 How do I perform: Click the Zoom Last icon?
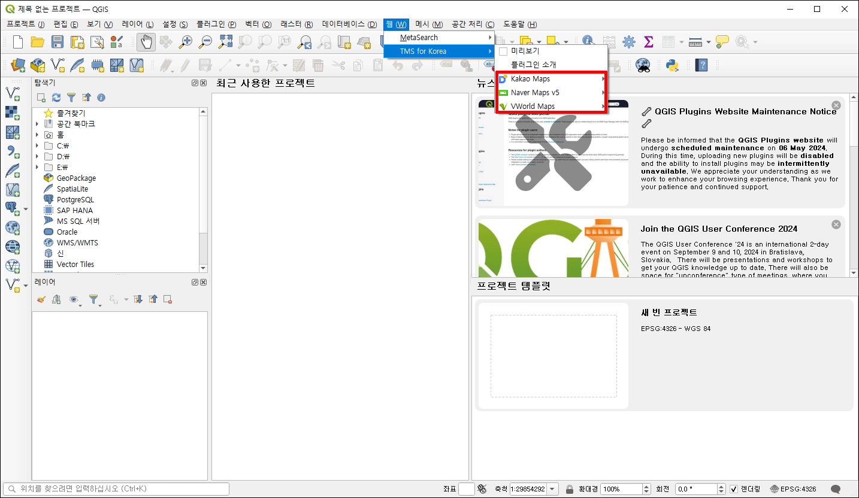305,42
